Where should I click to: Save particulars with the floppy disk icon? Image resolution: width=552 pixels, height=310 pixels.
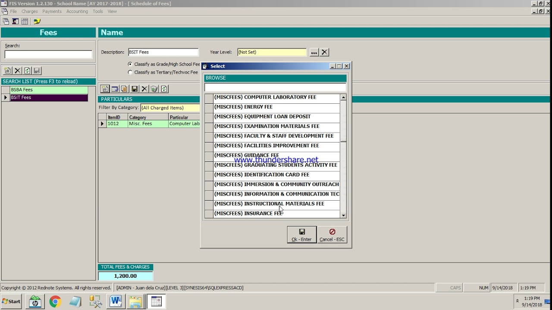135,89
